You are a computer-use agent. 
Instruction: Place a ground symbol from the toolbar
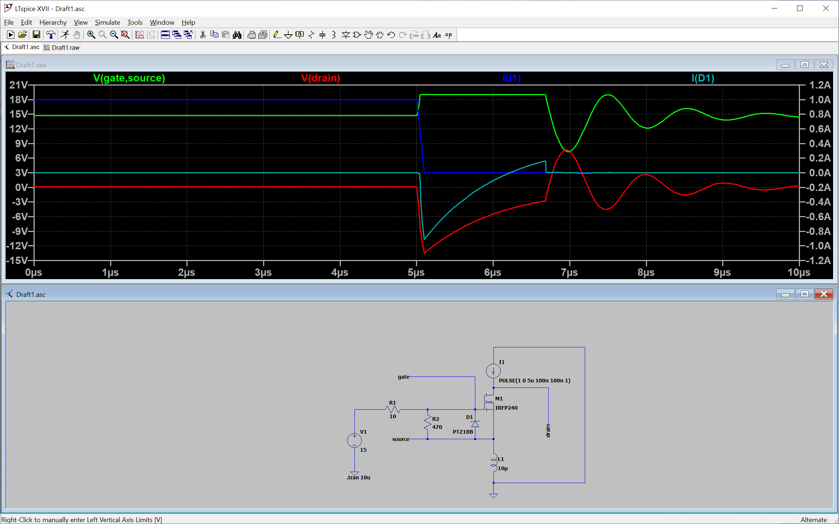tap(288, 35)
